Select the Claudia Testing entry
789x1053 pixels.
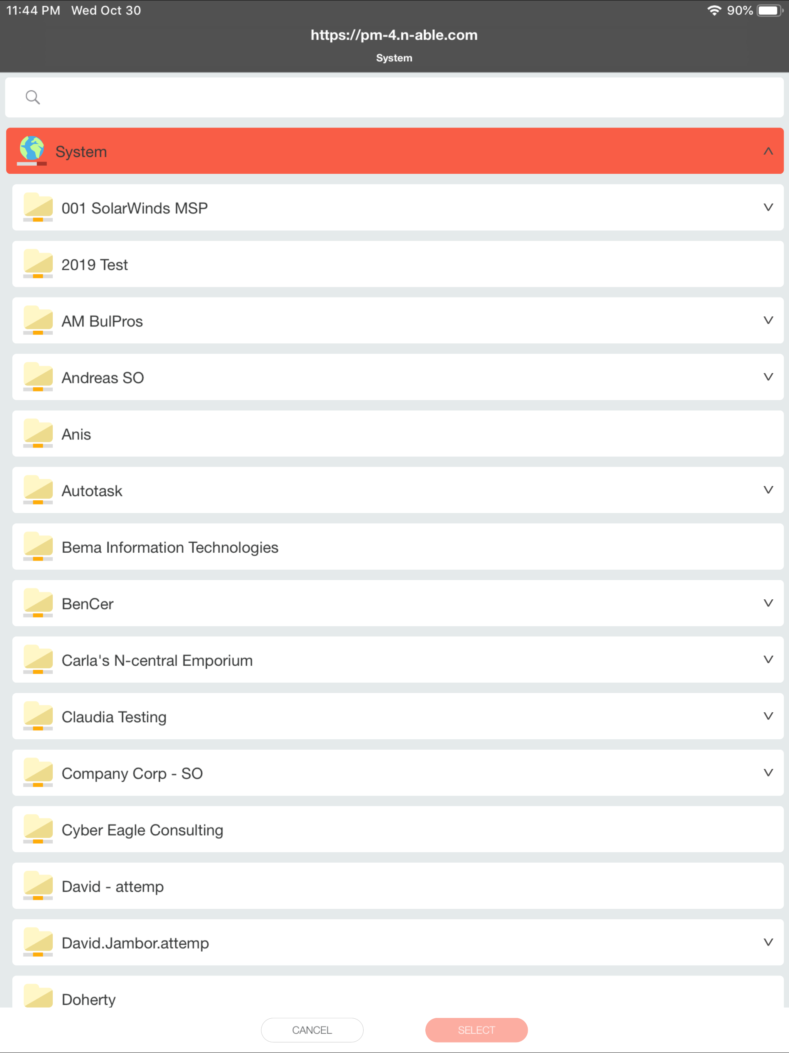point(114,717)
